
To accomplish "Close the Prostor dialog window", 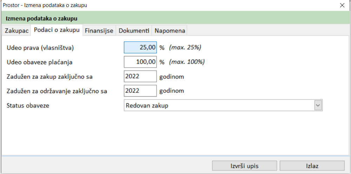I will pyautogui.click(x=342, y=5).
